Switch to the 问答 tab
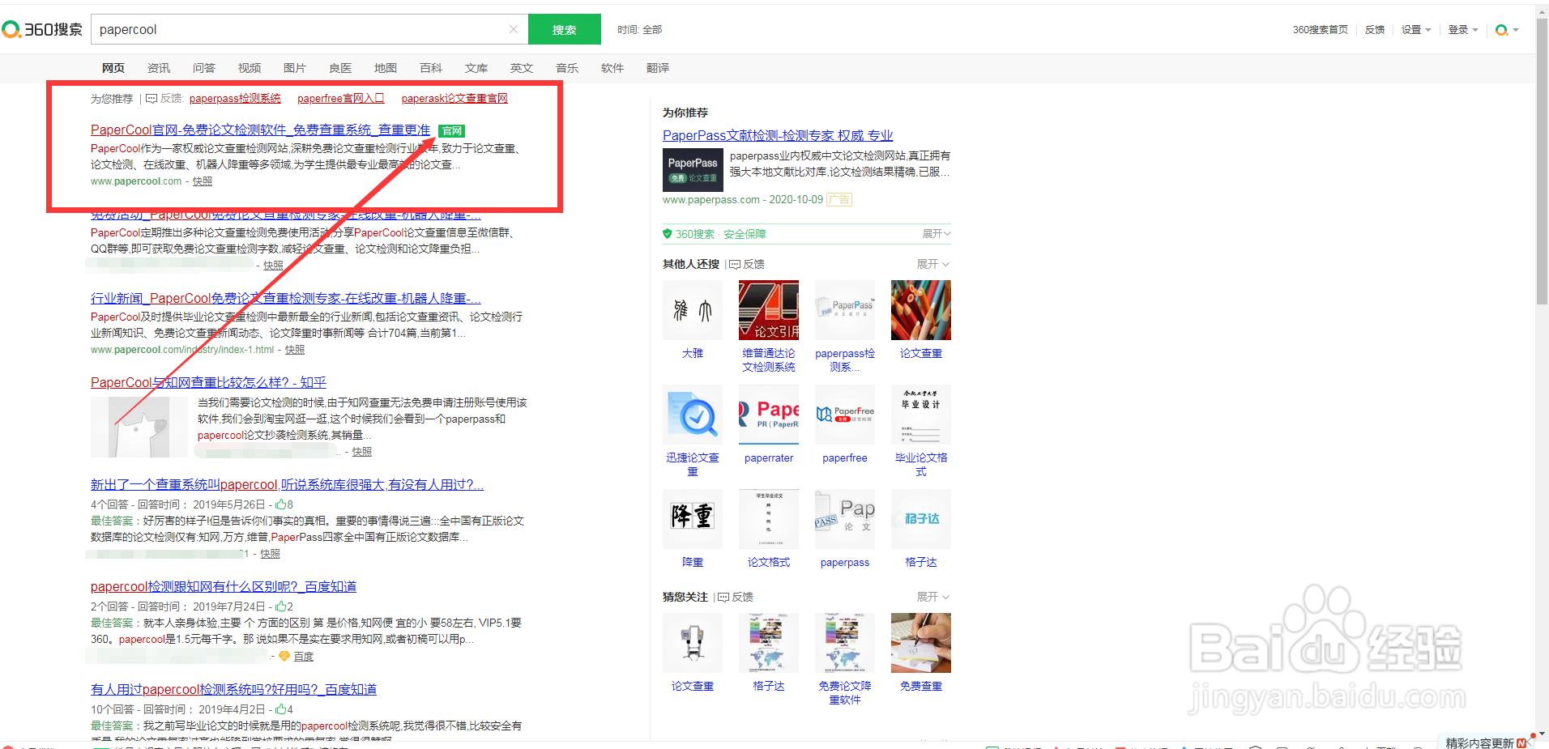Viewport: 1549px width, 749px height. [x=204, y=68]
